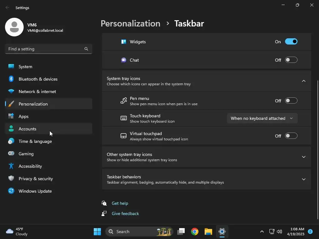
Task: Click the Settings gear on the taskbar
Action: (222, 232)
